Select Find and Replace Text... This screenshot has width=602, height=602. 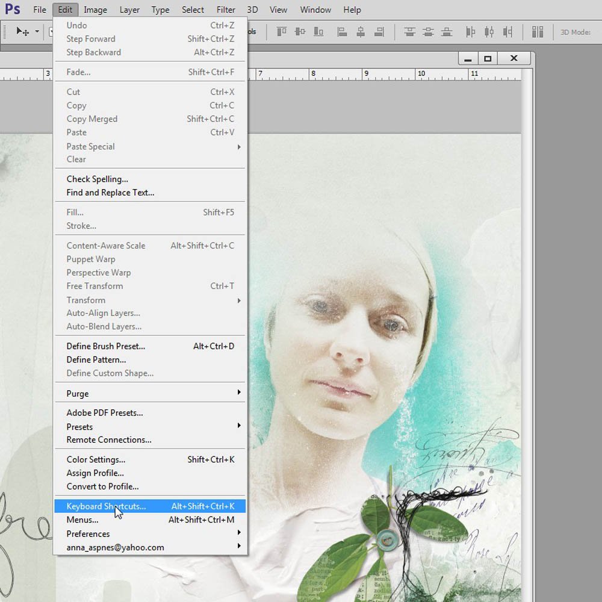[150, 193]
